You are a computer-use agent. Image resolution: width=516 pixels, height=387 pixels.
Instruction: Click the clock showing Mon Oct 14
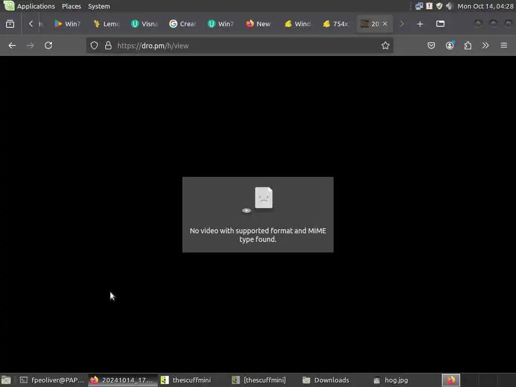pos(485,6)
